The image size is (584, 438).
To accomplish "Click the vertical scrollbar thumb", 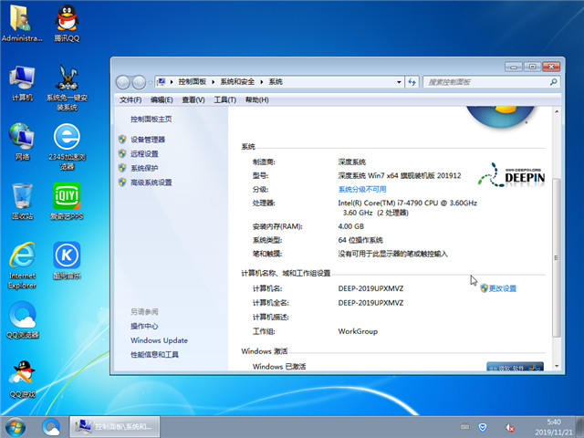I will click(x=556, y=257).
